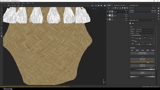Toggle the metal material channel
This screenshot has height=90, width=160.
(x=137, y=50)
